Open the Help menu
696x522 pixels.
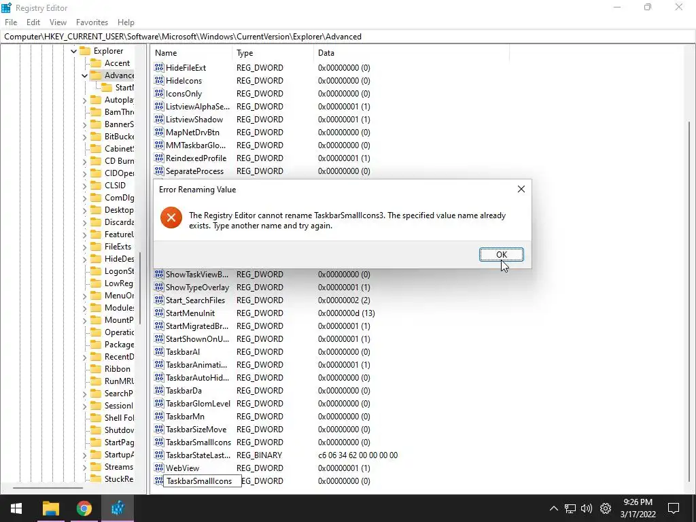pos(126,22)
